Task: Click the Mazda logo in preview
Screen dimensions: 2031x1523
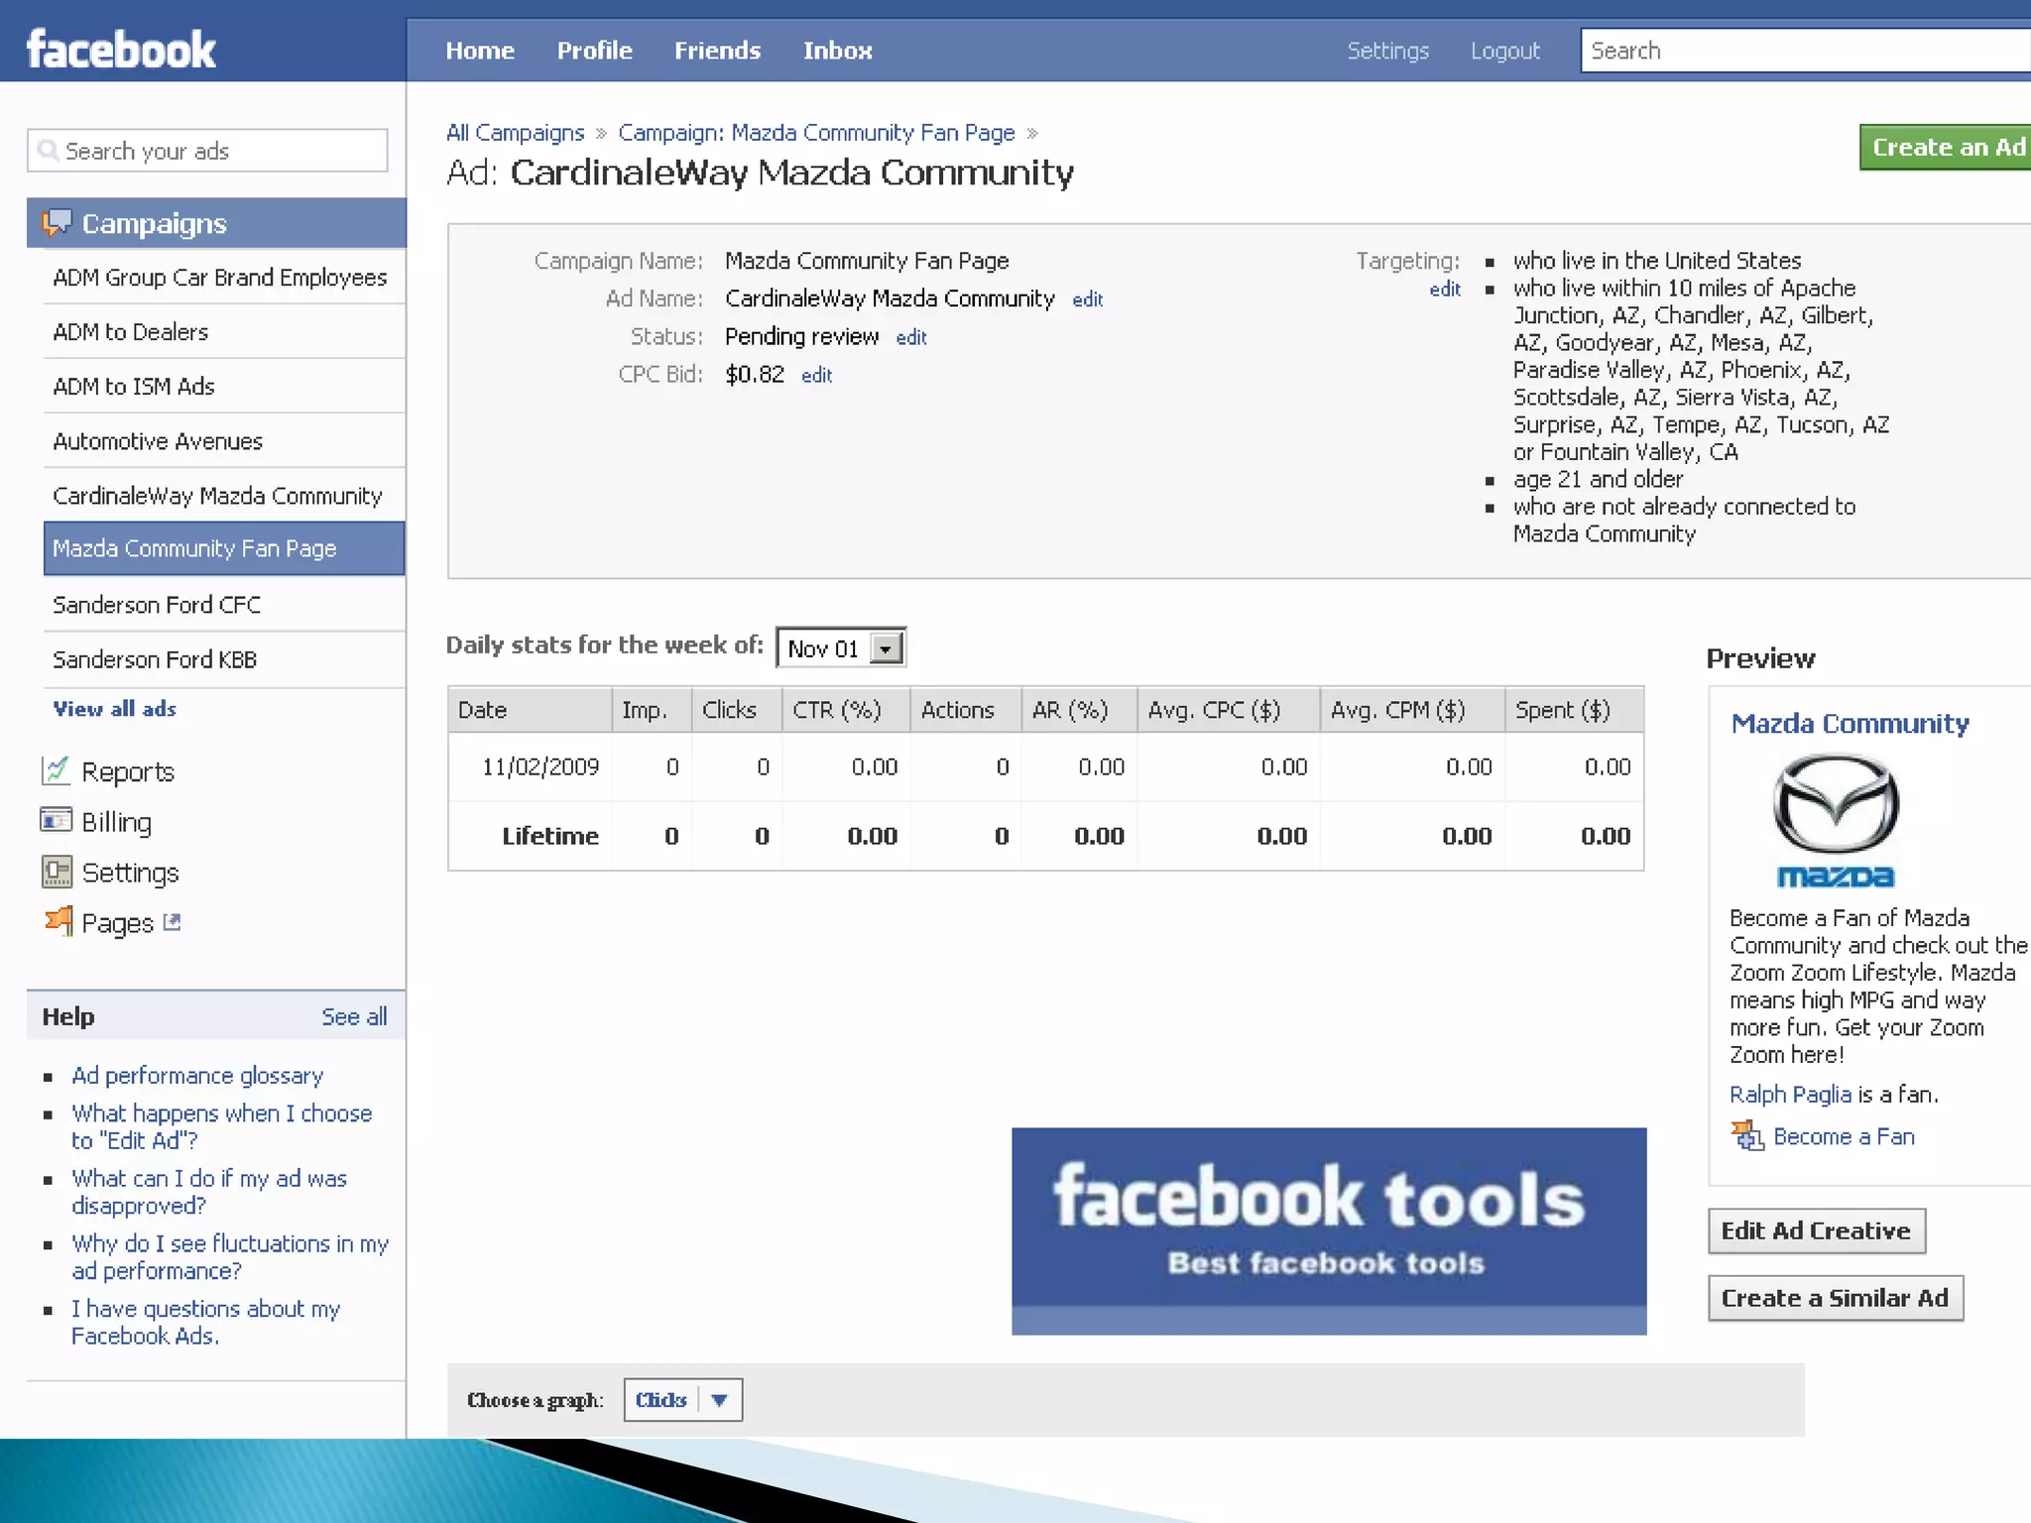Action: (x=1836, y=820)
